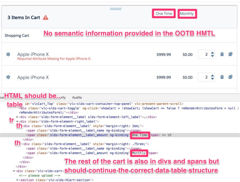
Task: Expand the slds-form-element-left_label div node
Action: coord(18,117)
